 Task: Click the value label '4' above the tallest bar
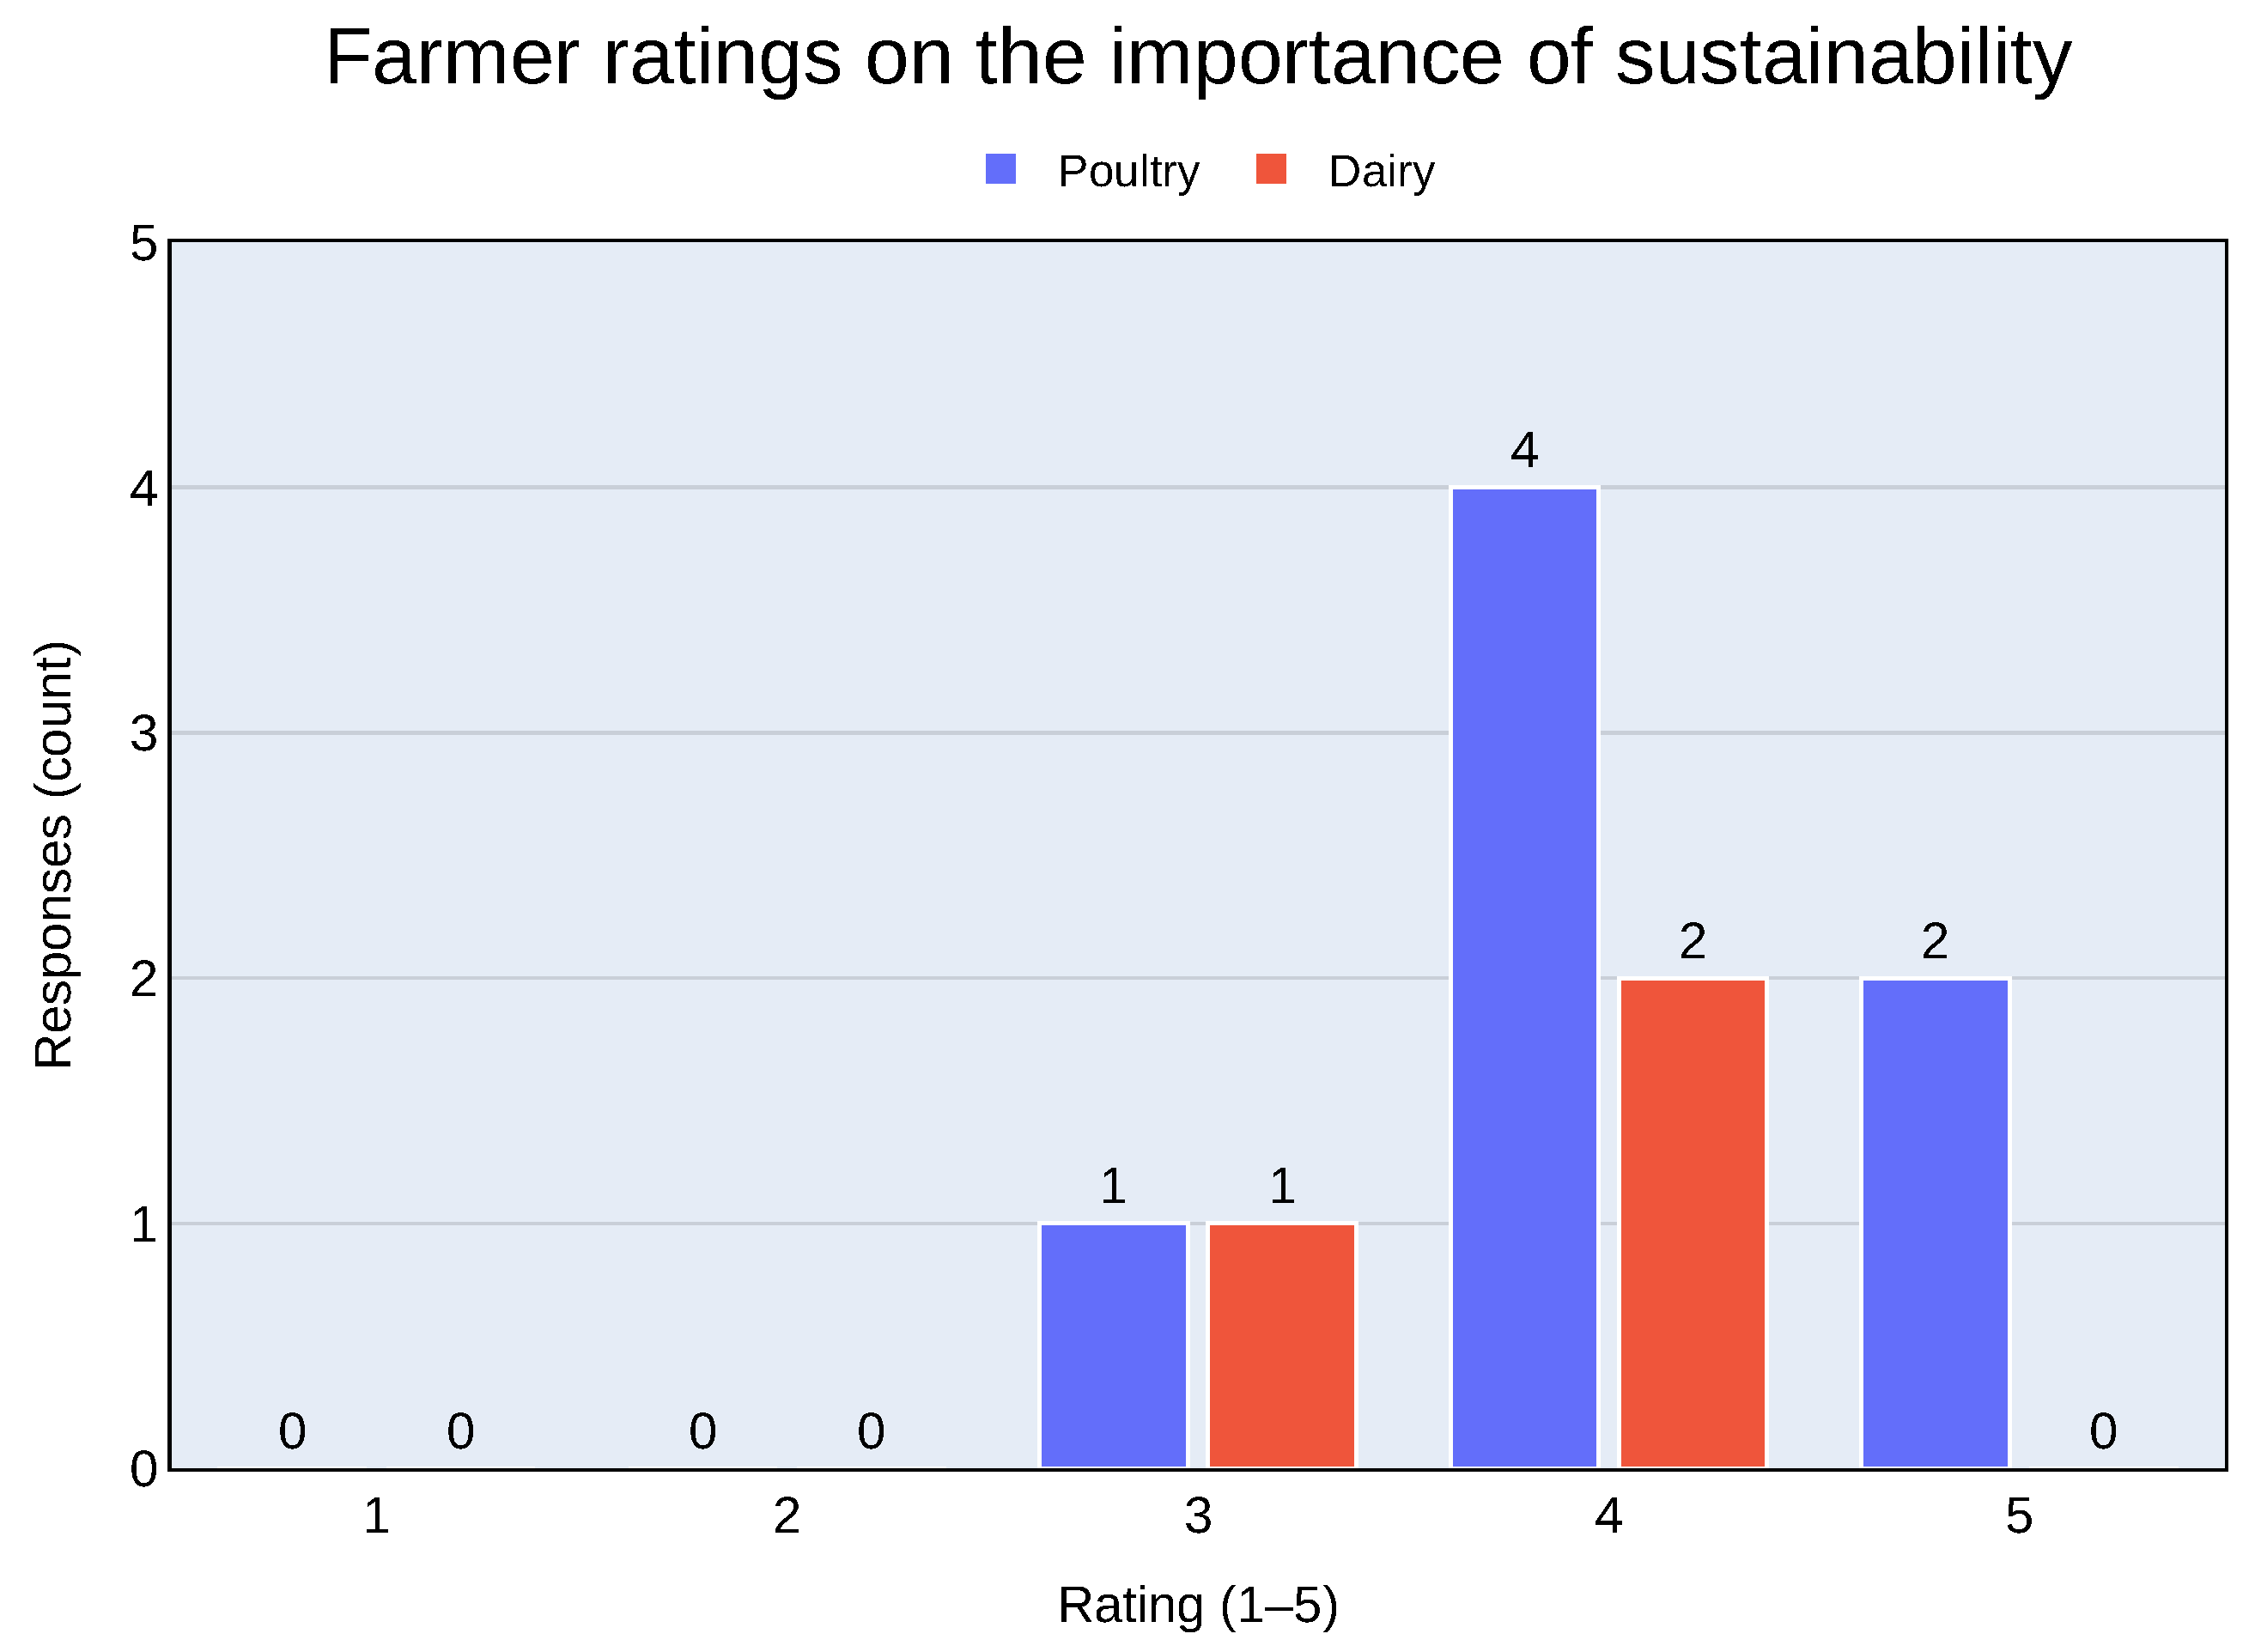[1523, 451]
